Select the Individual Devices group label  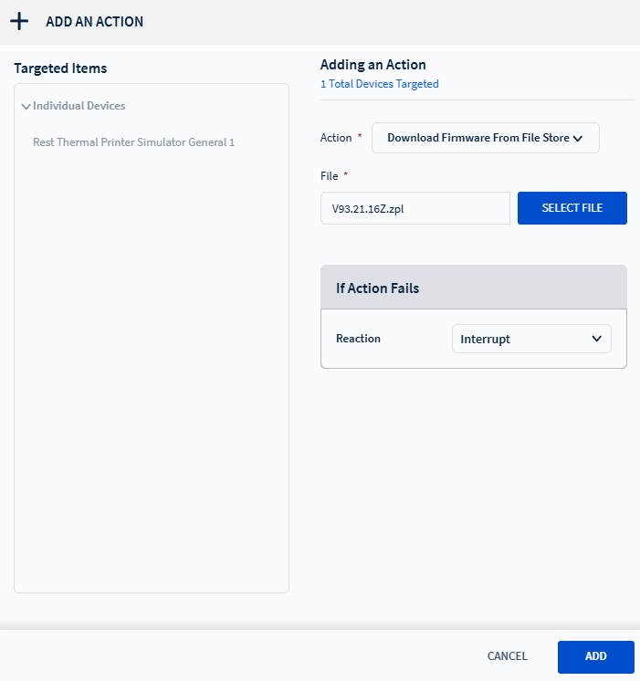click(79, 106)
